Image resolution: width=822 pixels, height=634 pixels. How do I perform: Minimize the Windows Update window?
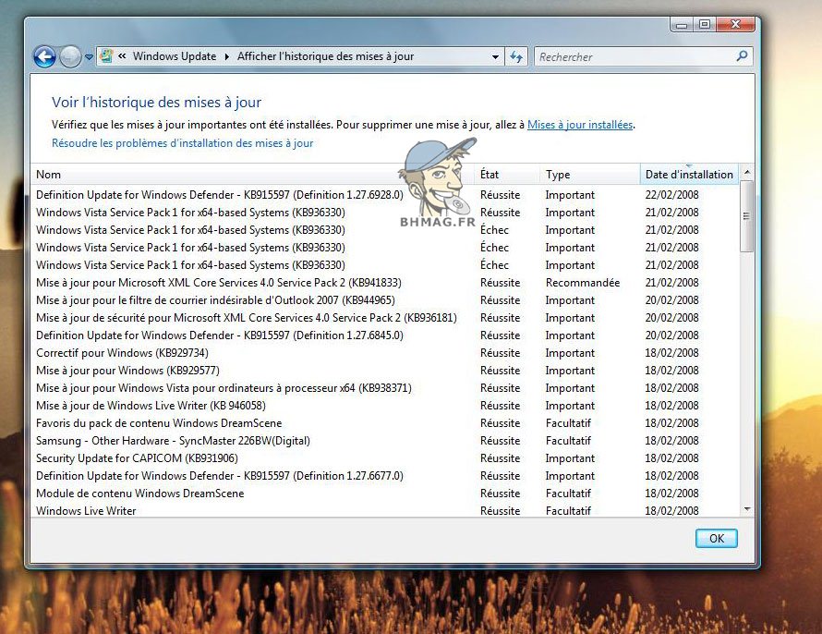pyautogui.click(x=682, y=25)
